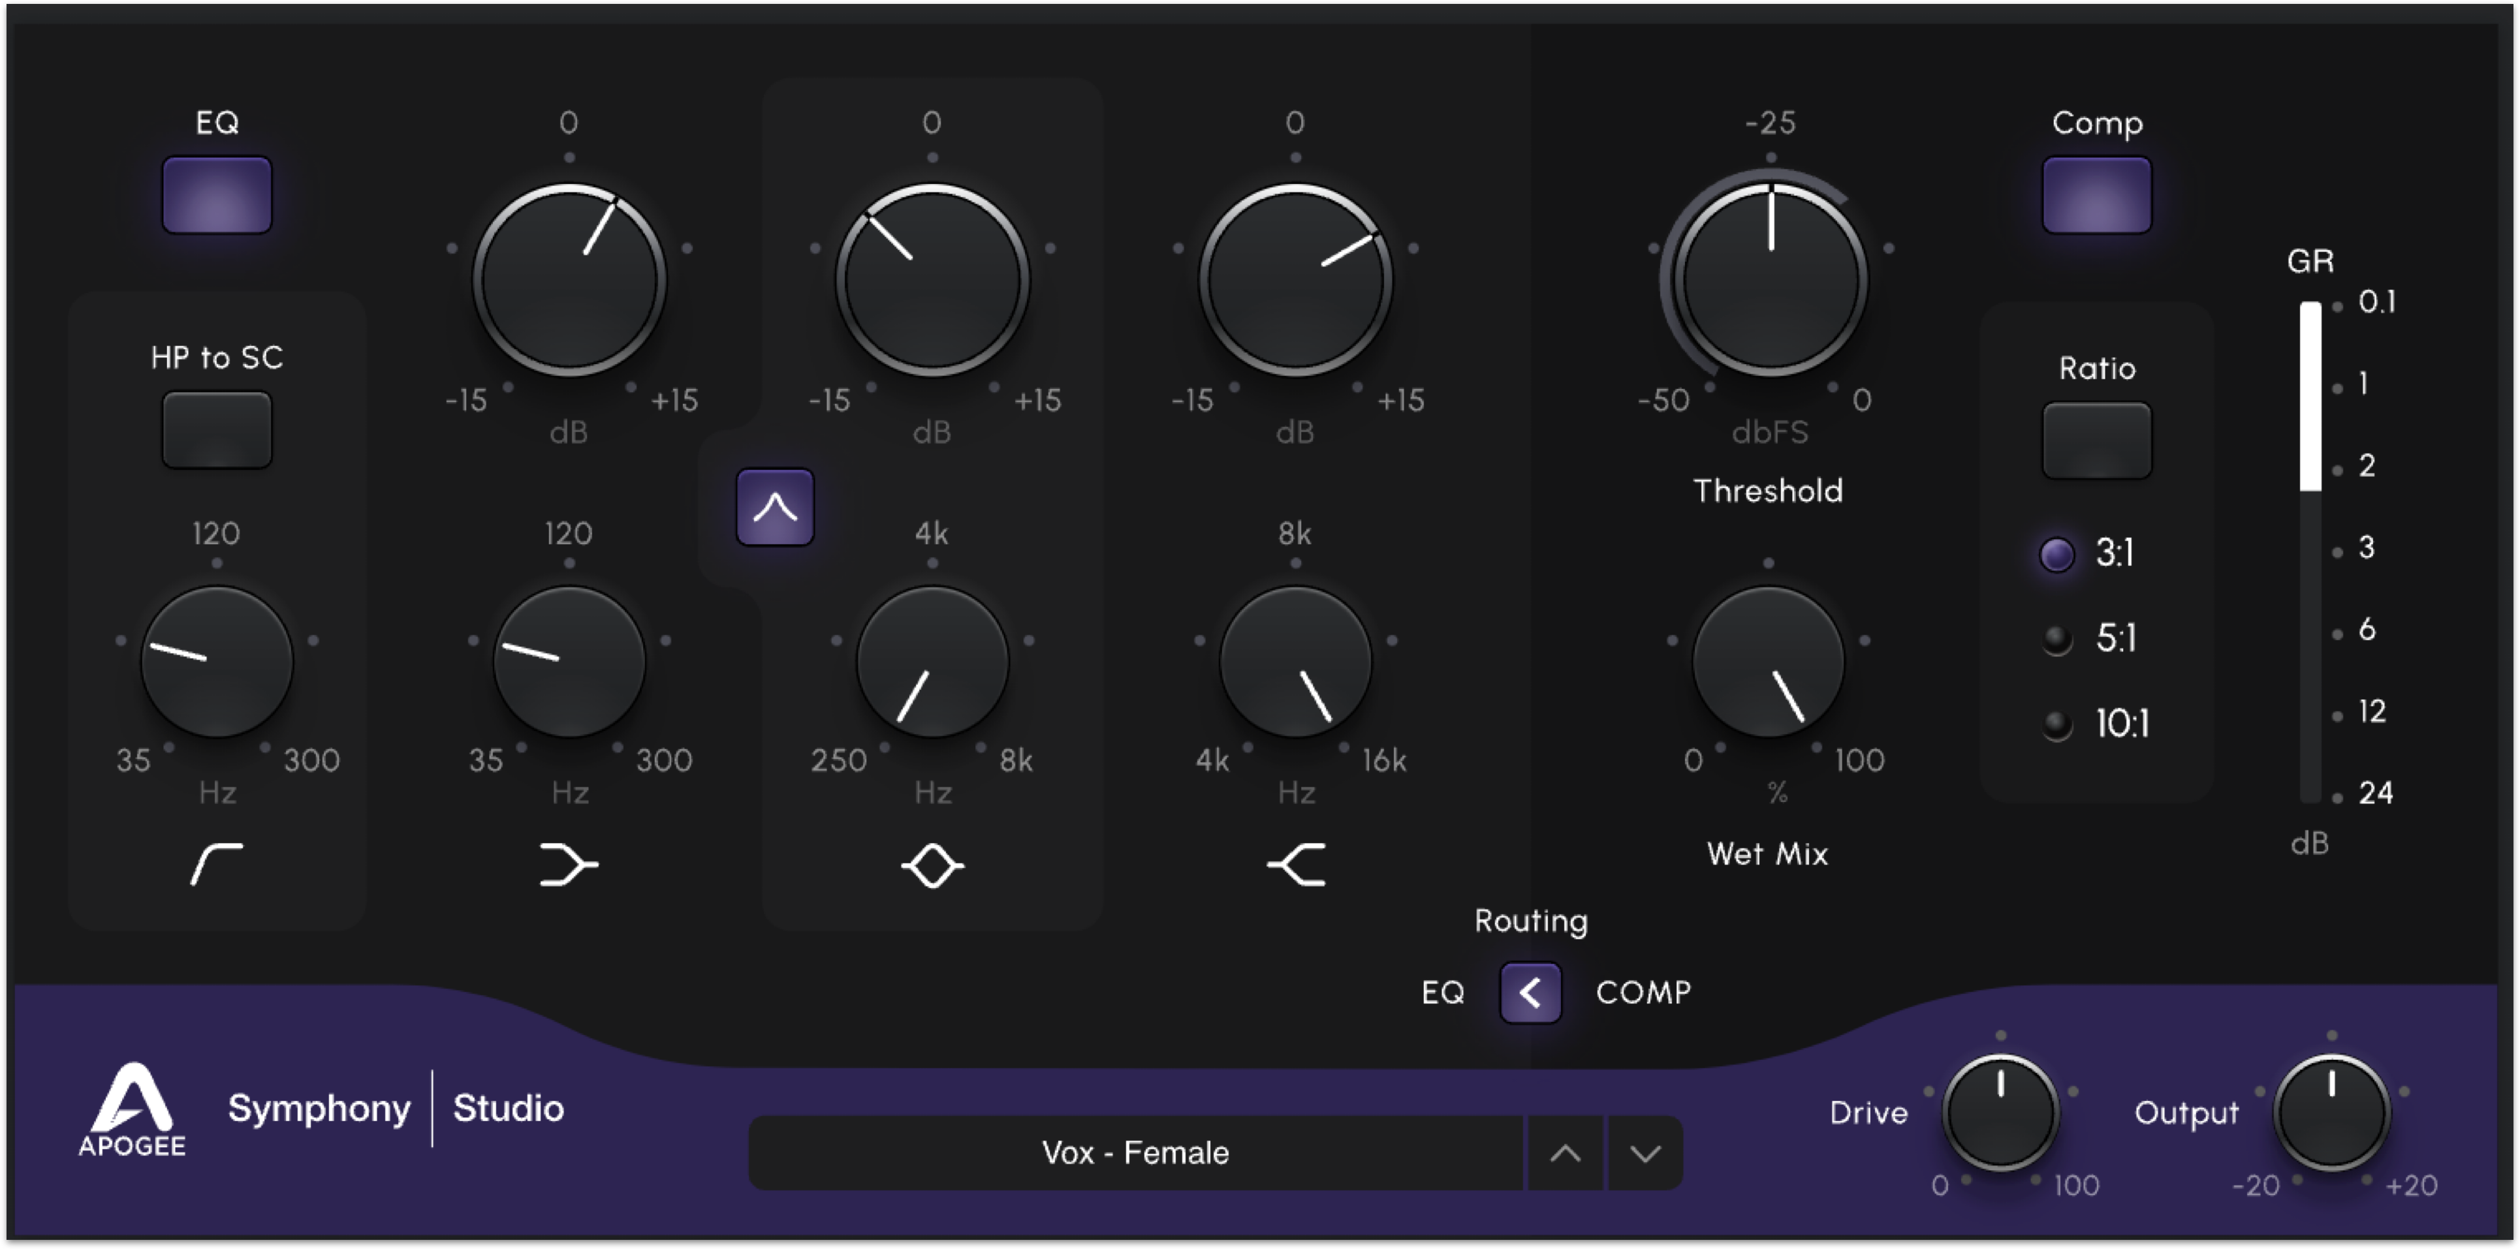Toggle the Comp power button
This screenshot has width=2520, height=1249.
click(2096, 194)
